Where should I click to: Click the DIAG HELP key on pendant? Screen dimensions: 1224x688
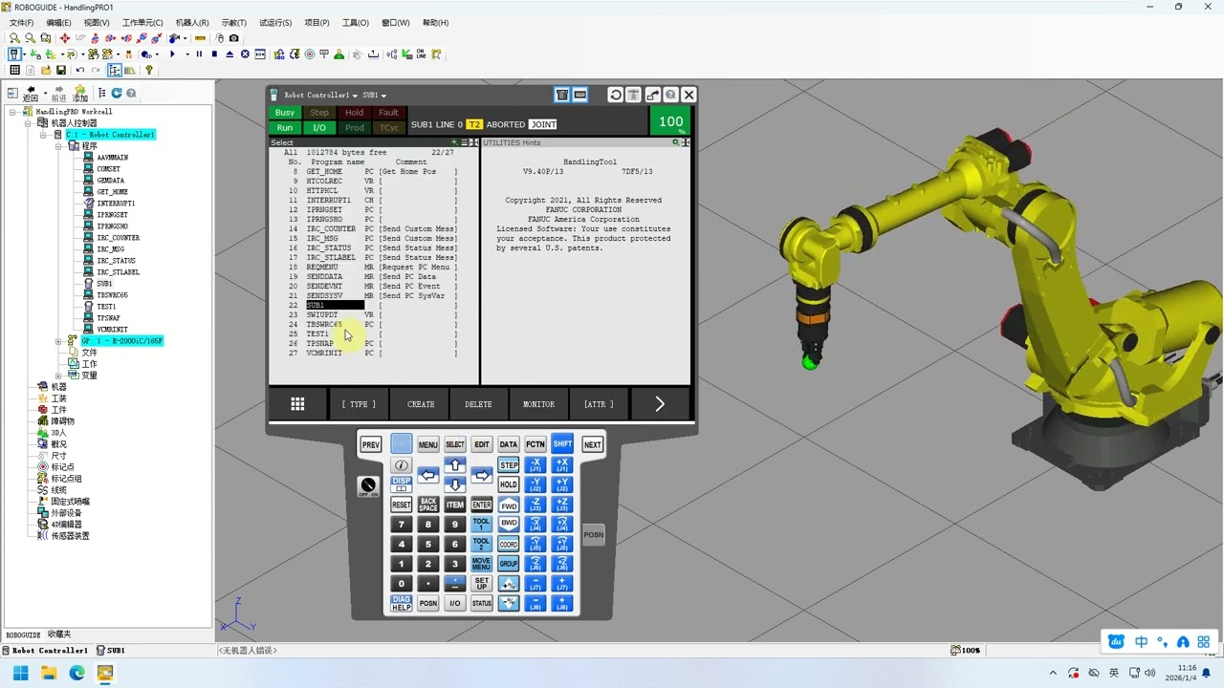402,603
